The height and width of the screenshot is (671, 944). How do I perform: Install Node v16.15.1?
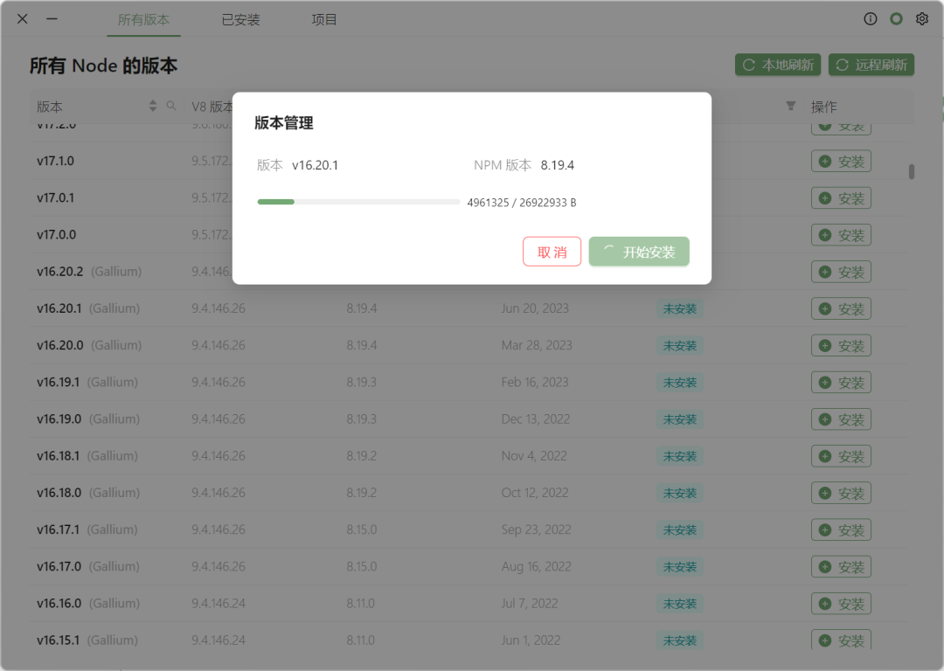841,639
